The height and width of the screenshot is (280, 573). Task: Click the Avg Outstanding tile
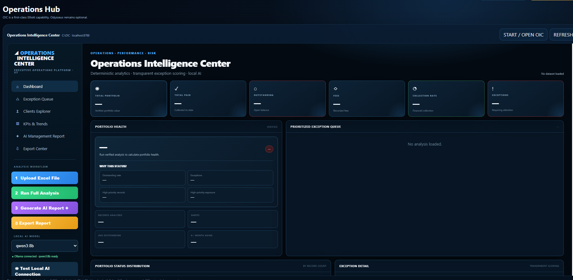pyautogui.click(x=140, y=239)
